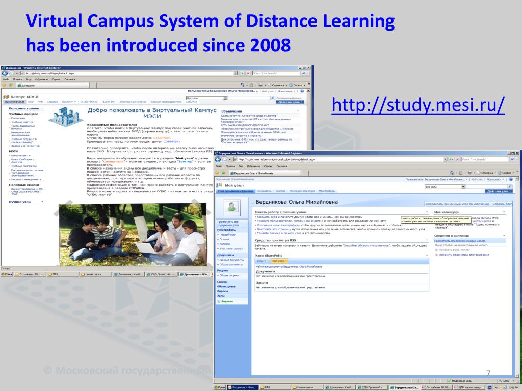
Task: Open address bar dropdown in Бердникова window
Action: point(445,159)
